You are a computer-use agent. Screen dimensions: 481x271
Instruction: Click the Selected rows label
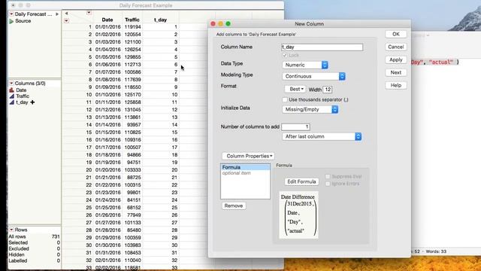pos(18,242)
